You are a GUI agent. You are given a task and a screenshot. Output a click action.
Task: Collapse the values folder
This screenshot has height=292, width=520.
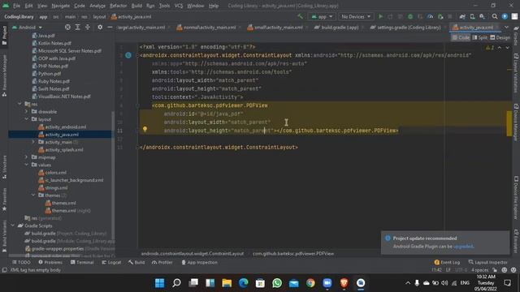[x=27, y=165]
